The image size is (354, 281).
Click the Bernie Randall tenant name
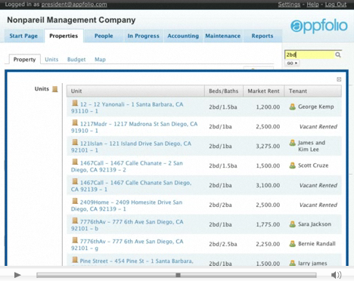tap(317, 244)
